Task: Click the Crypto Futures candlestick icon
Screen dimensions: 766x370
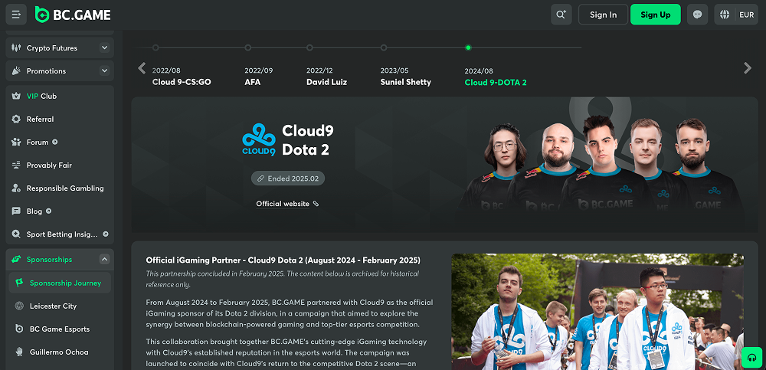Action: tap(17, 48)
